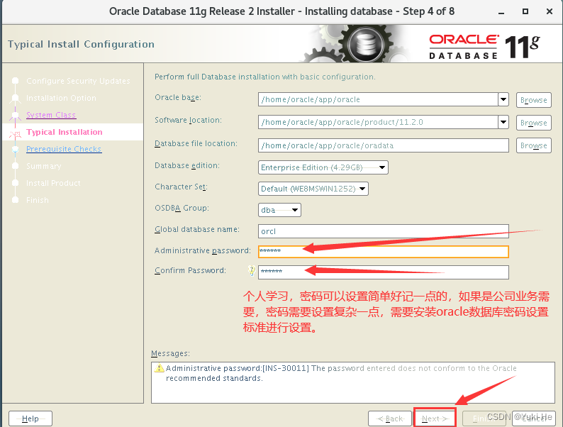Screen dimensions: 563x427
Task: Open the Software location dropdown arrow
Action: 503,123
